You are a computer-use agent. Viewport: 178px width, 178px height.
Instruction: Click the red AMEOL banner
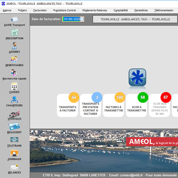click(152, 142)
